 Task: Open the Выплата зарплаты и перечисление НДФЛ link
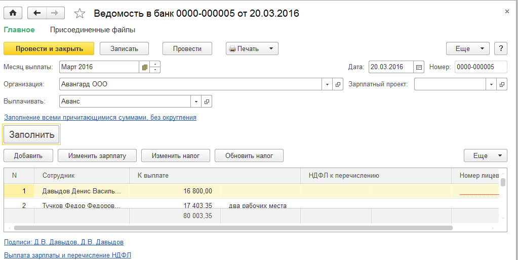(x=67, y=255)
